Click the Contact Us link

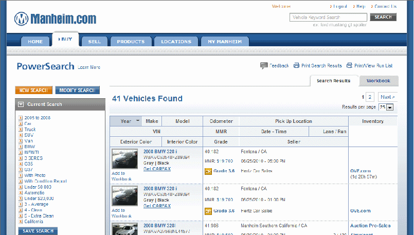(386, 6)
